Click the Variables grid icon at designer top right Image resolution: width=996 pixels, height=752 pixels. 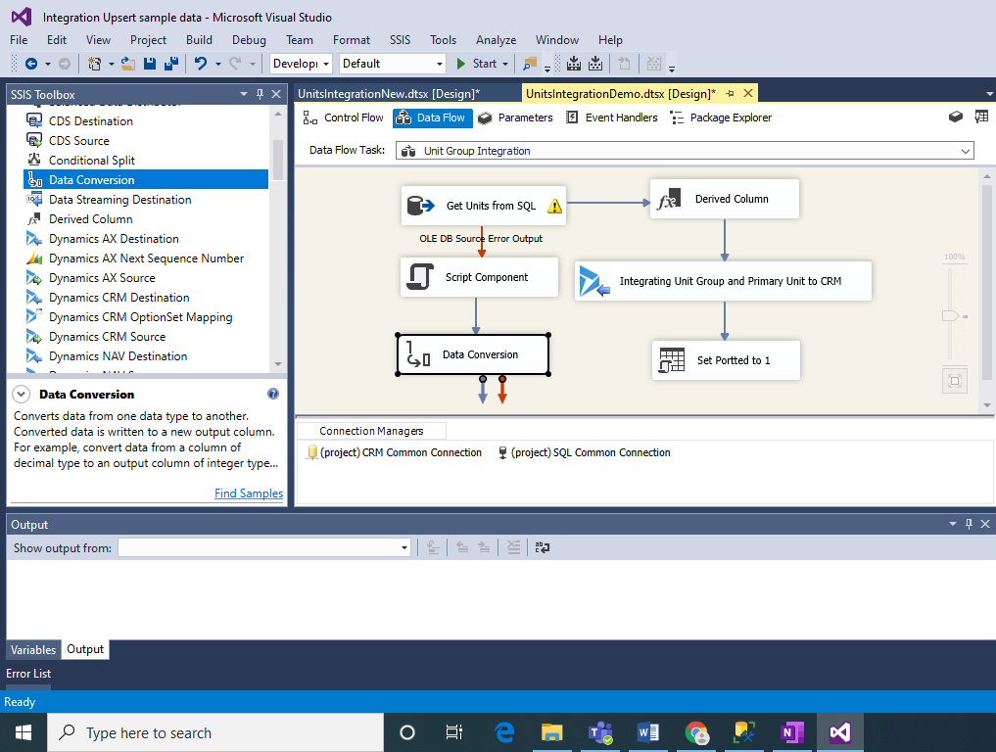(981, 117)
